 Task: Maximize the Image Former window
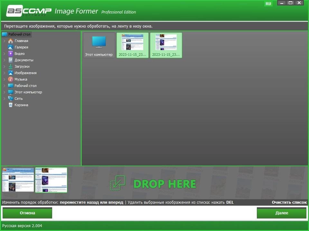290,3
